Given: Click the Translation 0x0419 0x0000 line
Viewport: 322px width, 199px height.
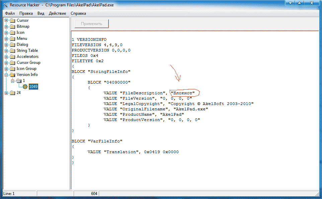Looking at the screenshot, I should coord(133,152).
